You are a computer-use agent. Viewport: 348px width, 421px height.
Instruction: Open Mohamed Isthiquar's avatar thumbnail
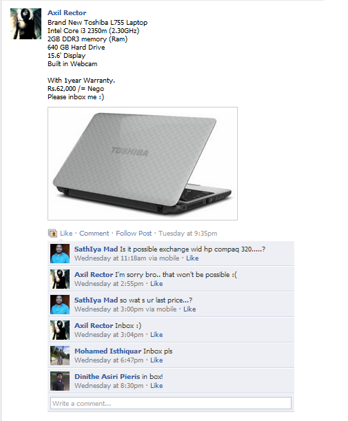(x=60, y=356)
